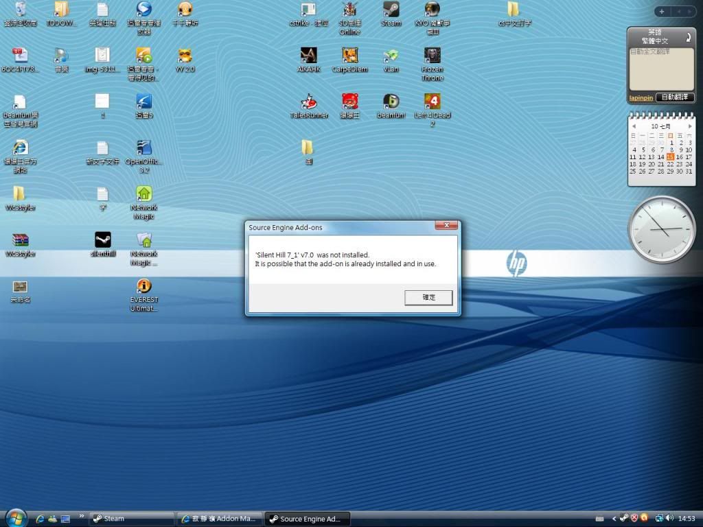703x527 pixels.
Task: Click the 確定 button in the dialog
Action: point(428,297)
